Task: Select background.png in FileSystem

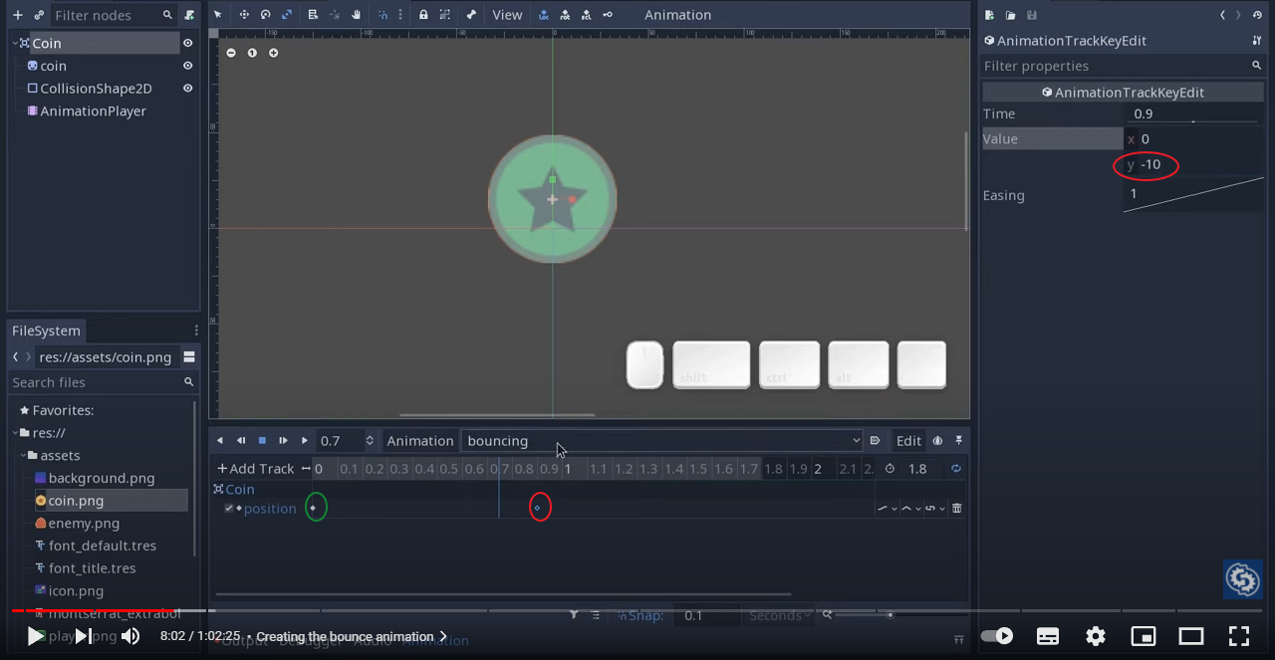Action: 102,478
